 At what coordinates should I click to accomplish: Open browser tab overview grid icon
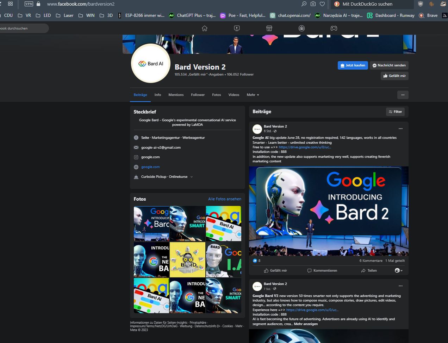tap(10, 4)
